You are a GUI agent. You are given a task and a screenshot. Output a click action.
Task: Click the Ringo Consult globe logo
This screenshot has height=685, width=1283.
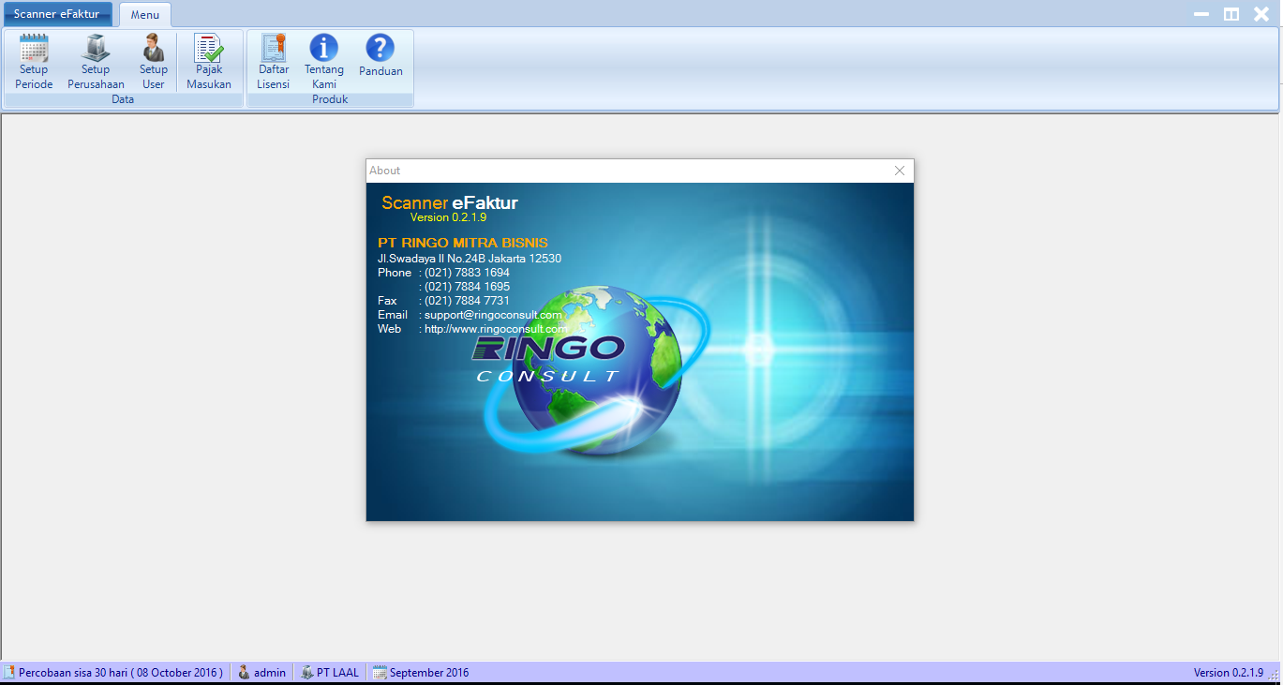pos(581,375)
